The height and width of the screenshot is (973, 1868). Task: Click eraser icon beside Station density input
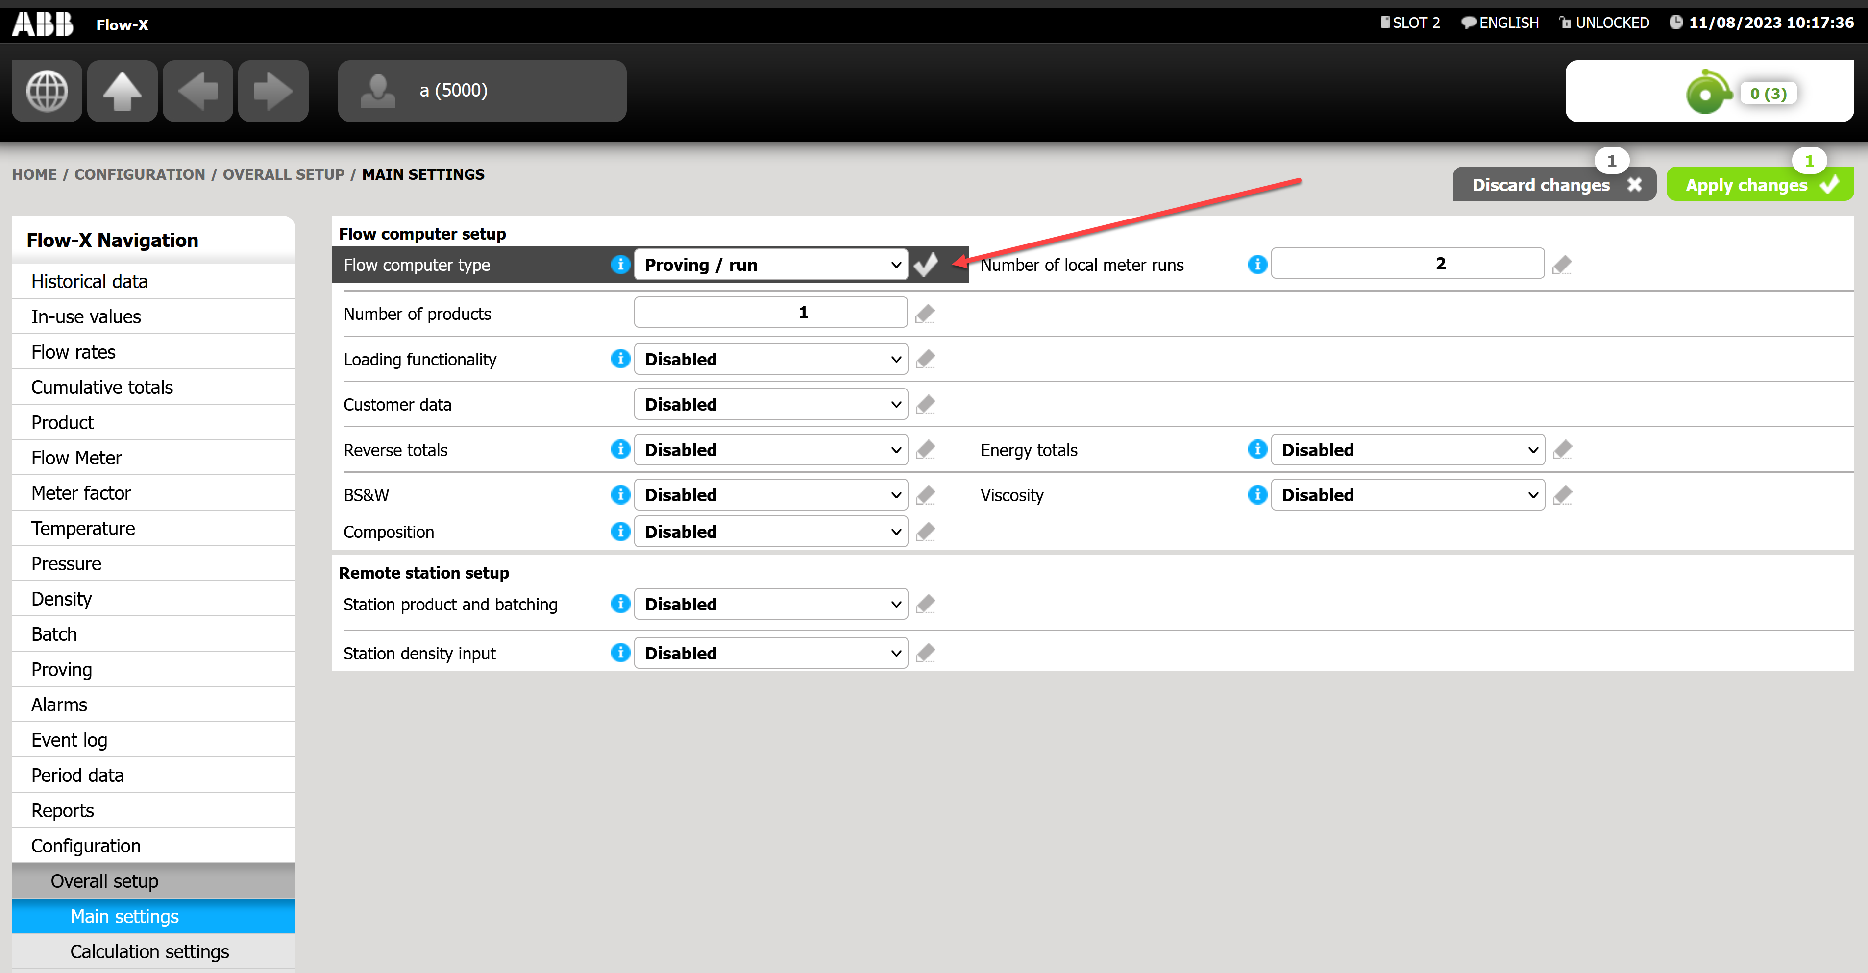tap(925, 653)
